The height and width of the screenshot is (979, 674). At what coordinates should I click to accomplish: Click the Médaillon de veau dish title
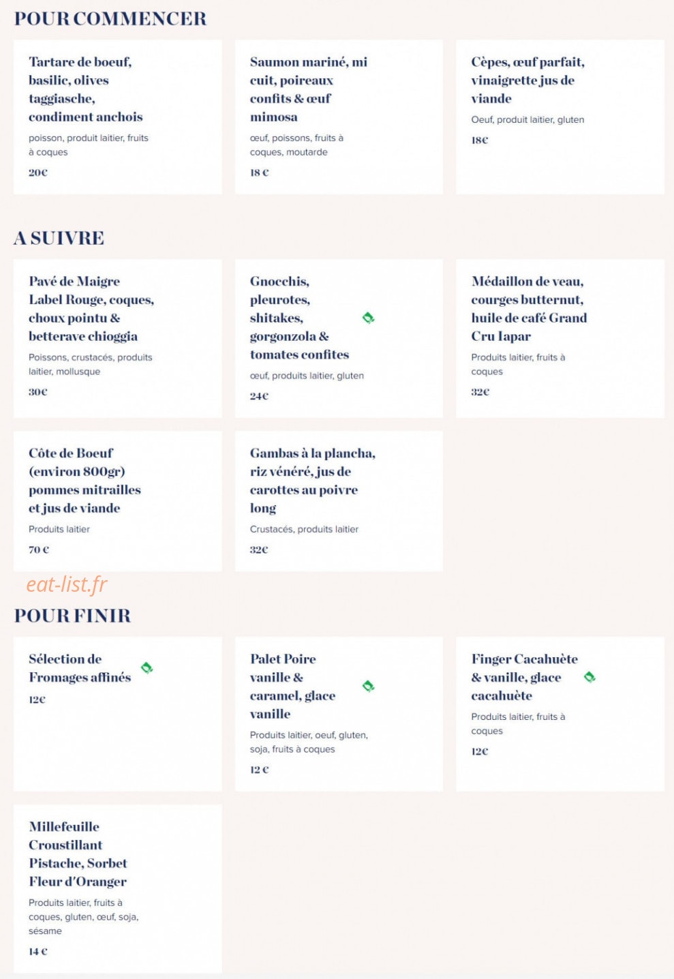[x=529, y=309]
